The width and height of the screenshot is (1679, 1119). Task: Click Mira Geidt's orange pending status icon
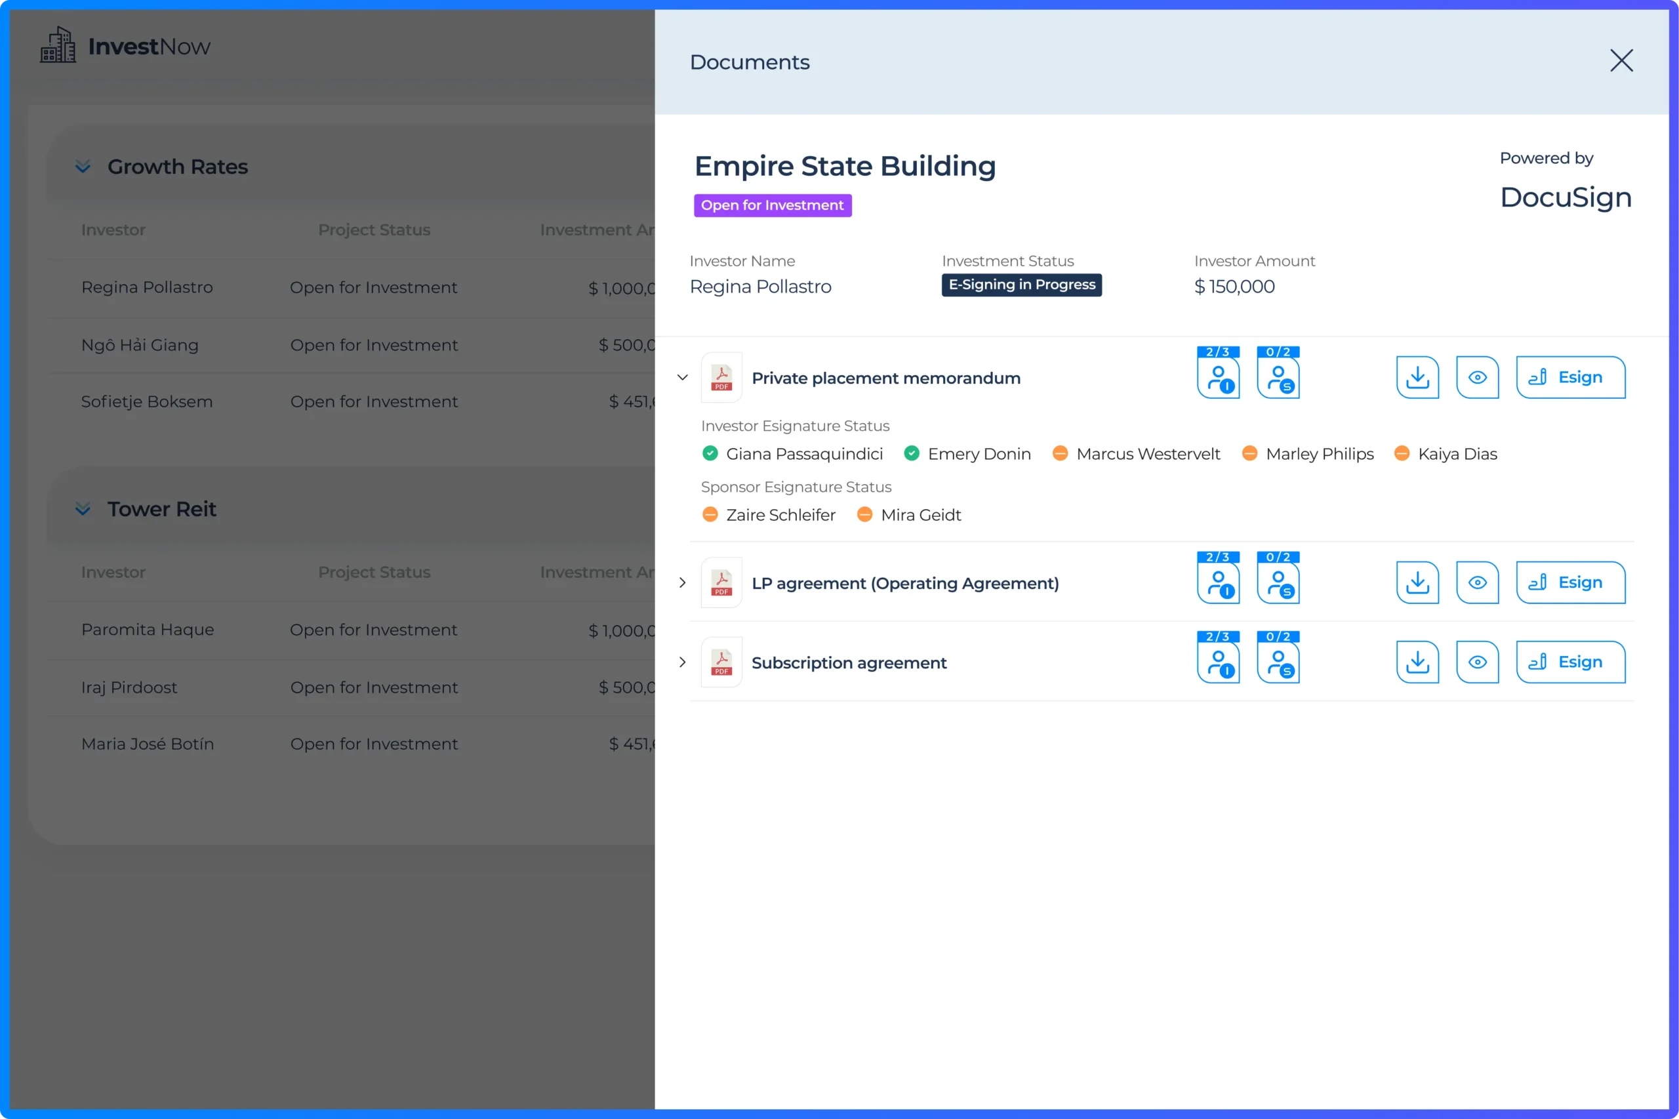(x=864, y=514)
